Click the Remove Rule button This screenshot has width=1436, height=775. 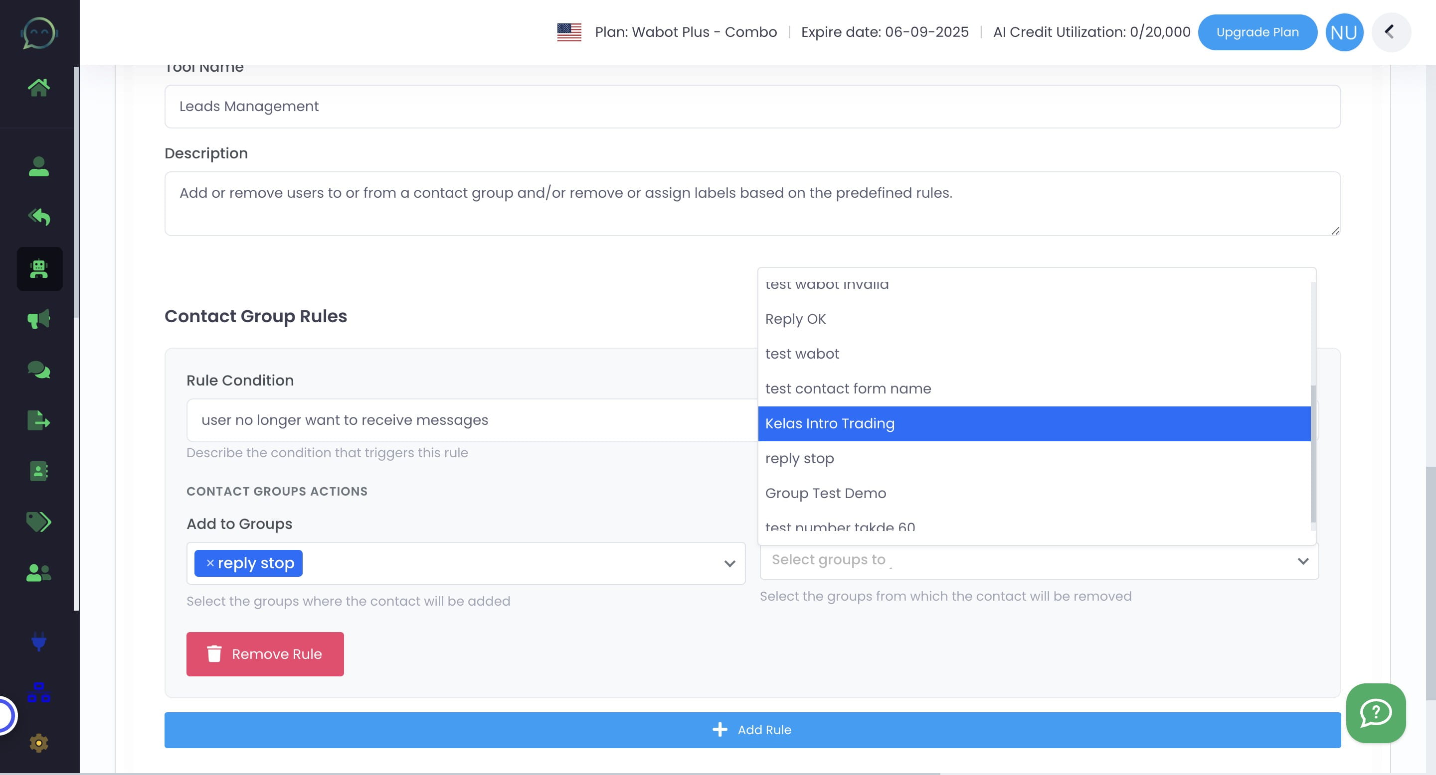pyautogui.click(x=265, y=654)
